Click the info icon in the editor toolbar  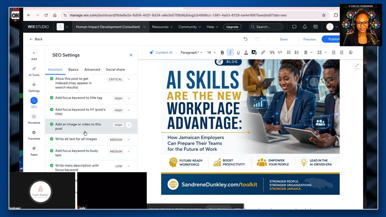coord(350,52)
